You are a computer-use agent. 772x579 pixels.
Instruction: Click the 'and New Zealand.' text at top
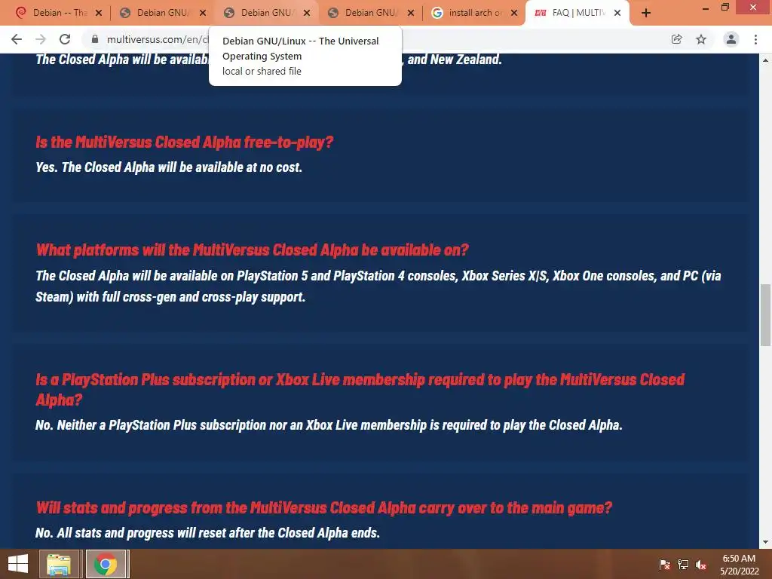click(x=455, y=60)
